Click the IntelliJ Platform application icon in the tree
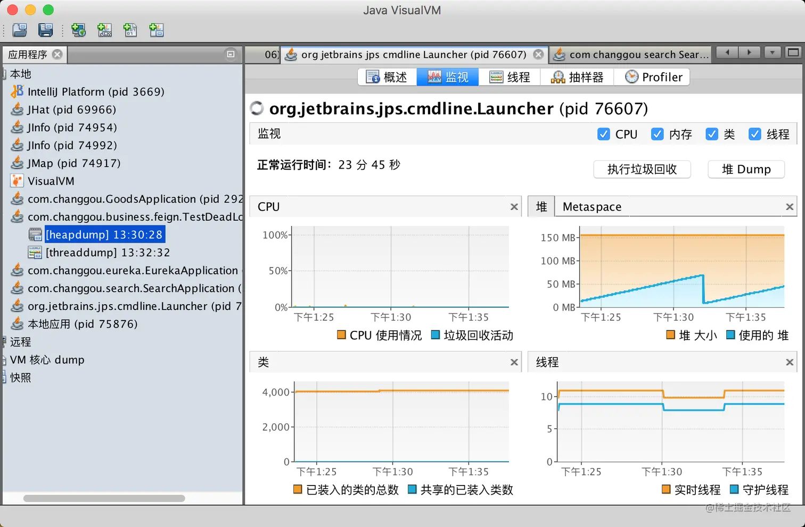The height and width of the screenshot is (527, 805). coord(18,91)
